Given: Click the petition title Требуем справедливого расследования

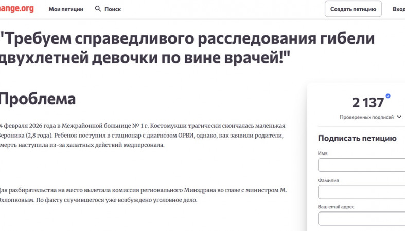Looking at the screenshot, I should coord(187,48).
